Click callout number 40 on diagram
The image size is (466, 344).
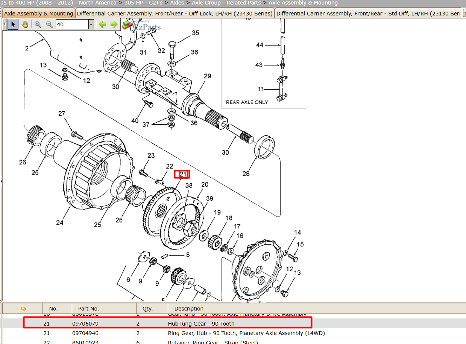pos(135,121)
